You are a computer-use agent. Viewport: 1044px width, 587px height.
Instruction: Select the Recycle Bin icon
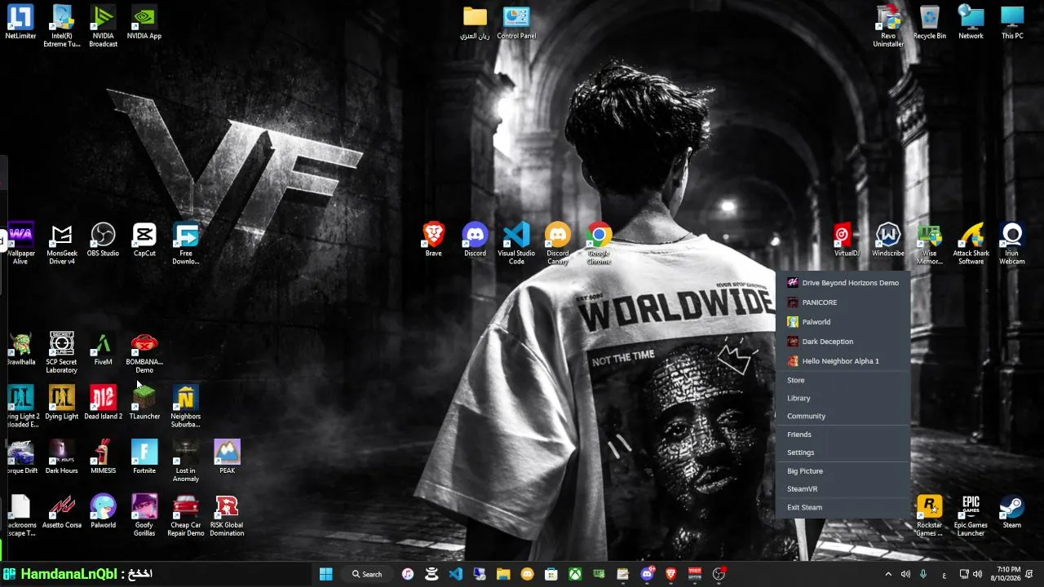pos(930,23)
